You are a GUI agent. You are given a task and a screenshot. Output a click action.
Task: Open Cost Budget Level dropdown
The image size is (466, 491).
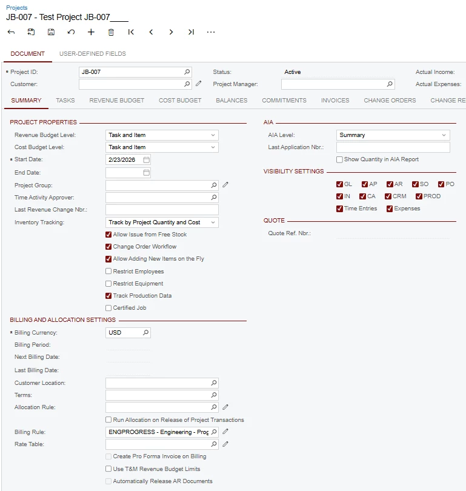[x=162, y=147]
